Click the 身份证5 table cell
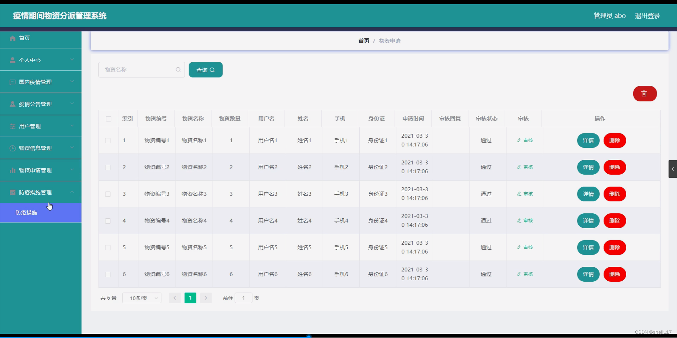Viewport: 677px width, 338px height. tap(378, 248)
